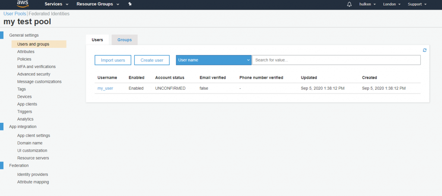Select App integration section in sidebar
Screen dimensions: 442x196
tap(23, 127)
